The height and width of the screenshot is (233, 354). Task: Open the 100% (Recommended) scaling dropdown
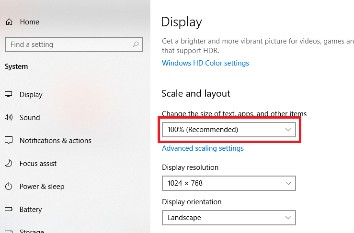(x=229, y=130)
